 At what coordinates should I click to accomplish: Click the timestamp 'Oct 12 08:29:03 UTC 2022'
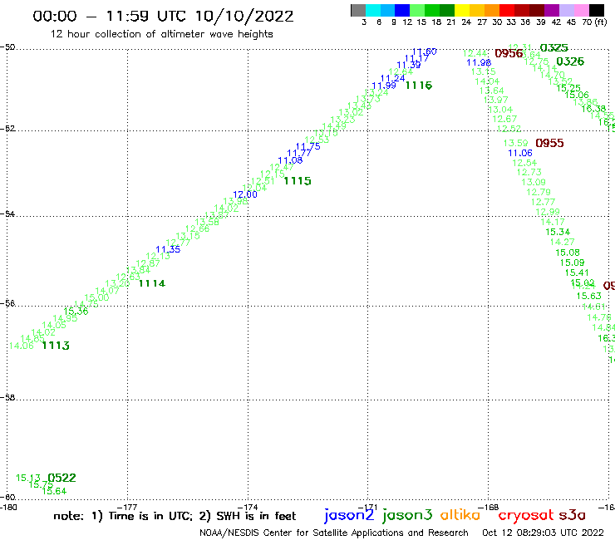coord(543,533)
